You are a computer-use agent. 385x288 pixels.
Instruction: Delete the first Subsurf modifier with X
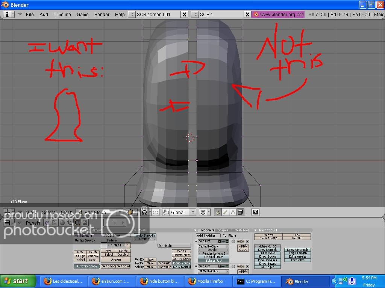pos(247,241)
